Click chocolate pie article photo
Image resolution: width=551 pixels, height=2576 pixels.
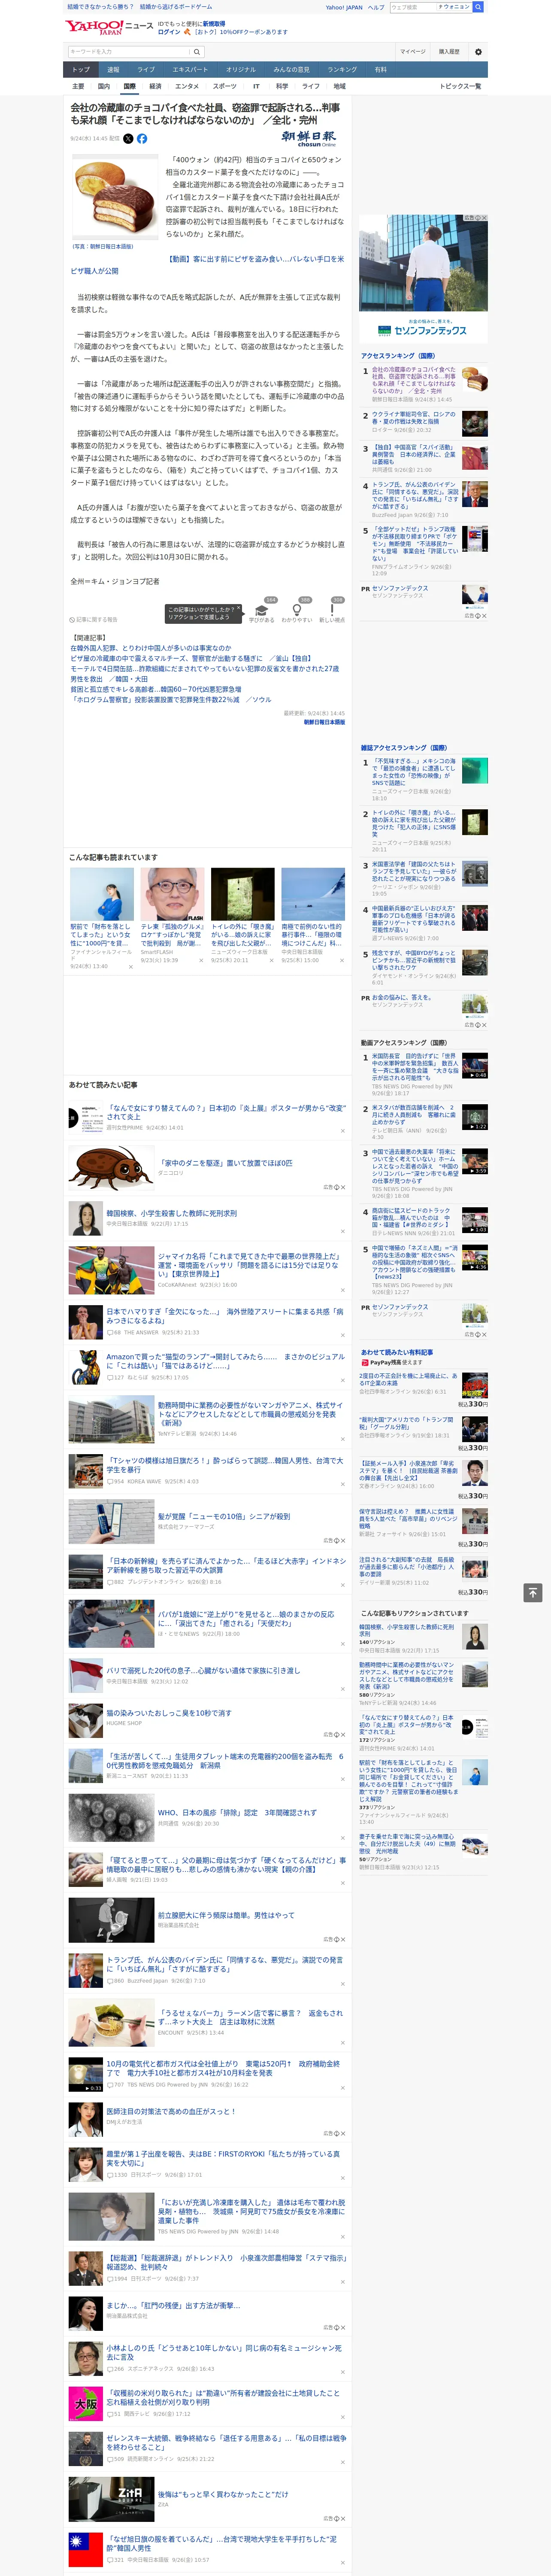(114, 197)
